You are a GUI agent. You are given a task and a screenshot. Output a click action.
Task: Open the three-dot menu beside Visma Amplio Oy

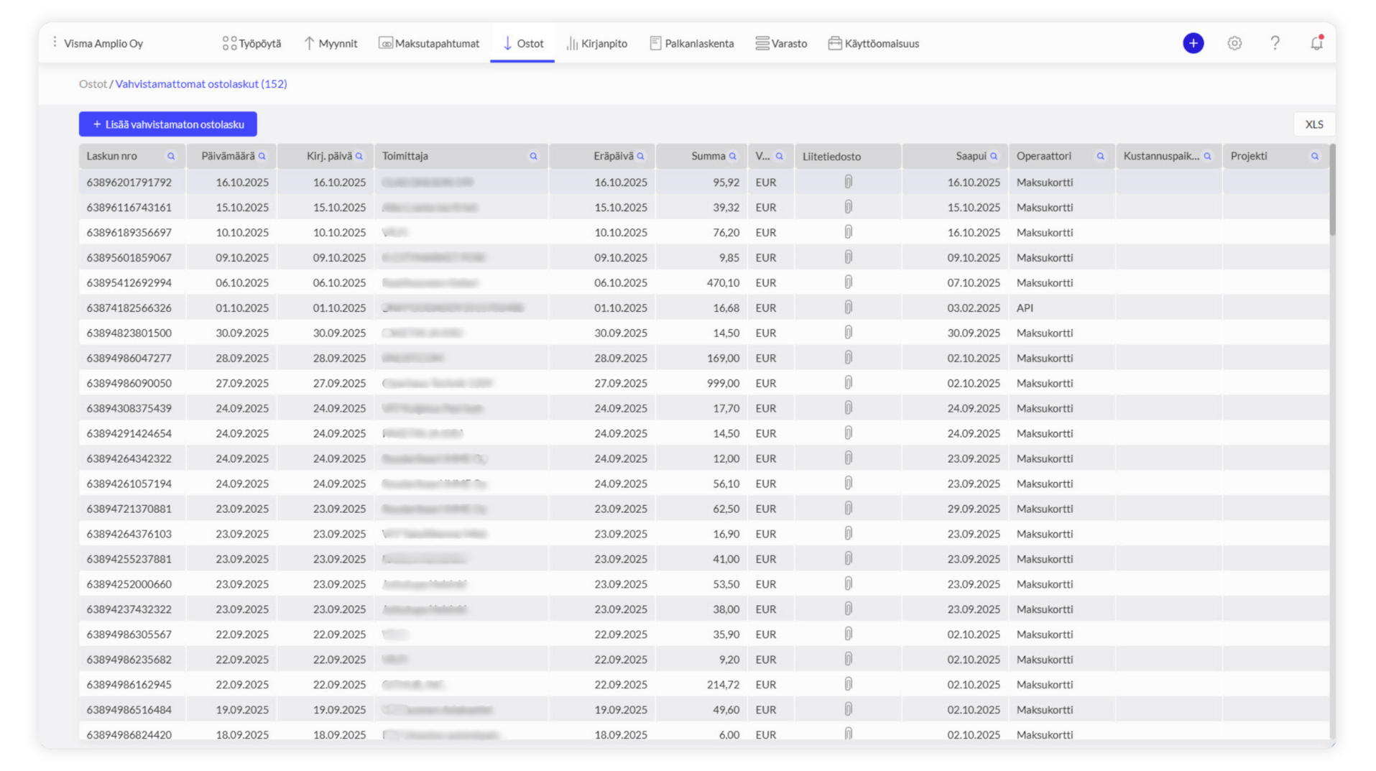(x=55, y=43)
